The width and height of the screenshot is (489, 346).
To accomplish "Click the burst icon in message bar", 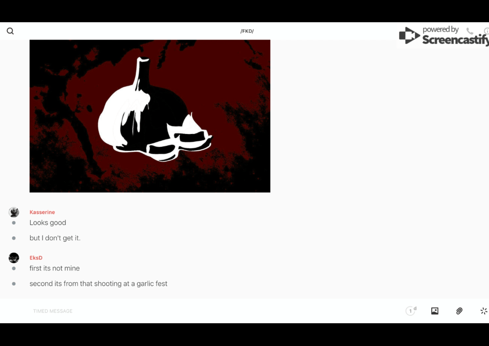I will click(x=484, y=311).
